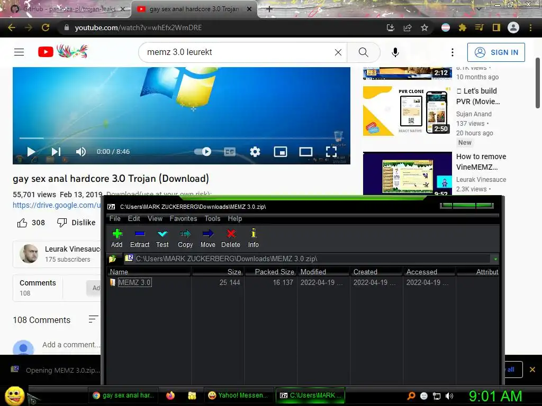Click the SIGN IN button

point(496,52)
